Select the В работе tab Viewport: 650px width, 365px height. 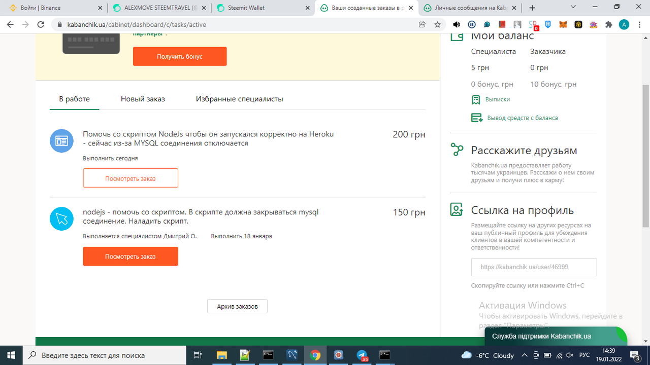pos(74,99)
